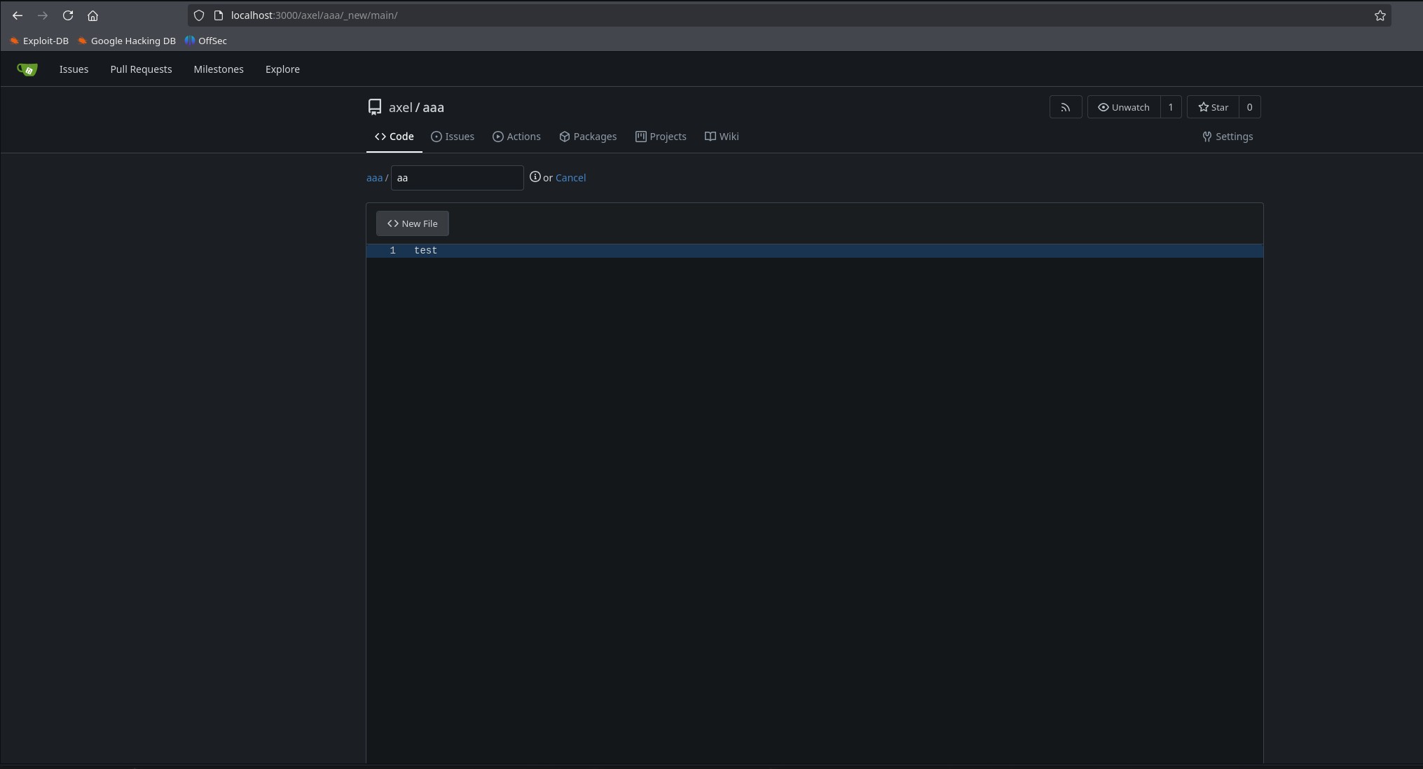
Task: Go back with the browser arrow
Action: [18, 15]
